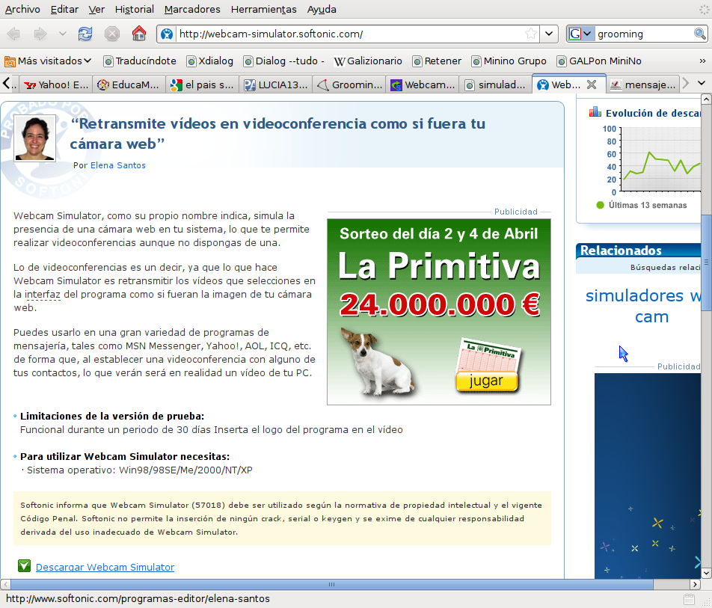Viewport: 712px width, 608px height.
Task: Click the address bar URL field
Action: [x=350, y=34]
